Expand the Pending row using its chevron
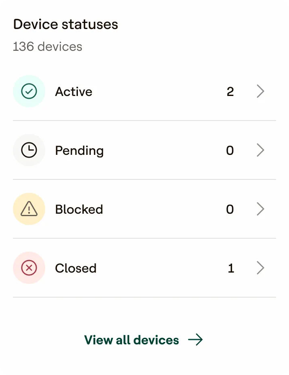Image resolution: width=289 pixels, height=375 pixels. point(260,150)
